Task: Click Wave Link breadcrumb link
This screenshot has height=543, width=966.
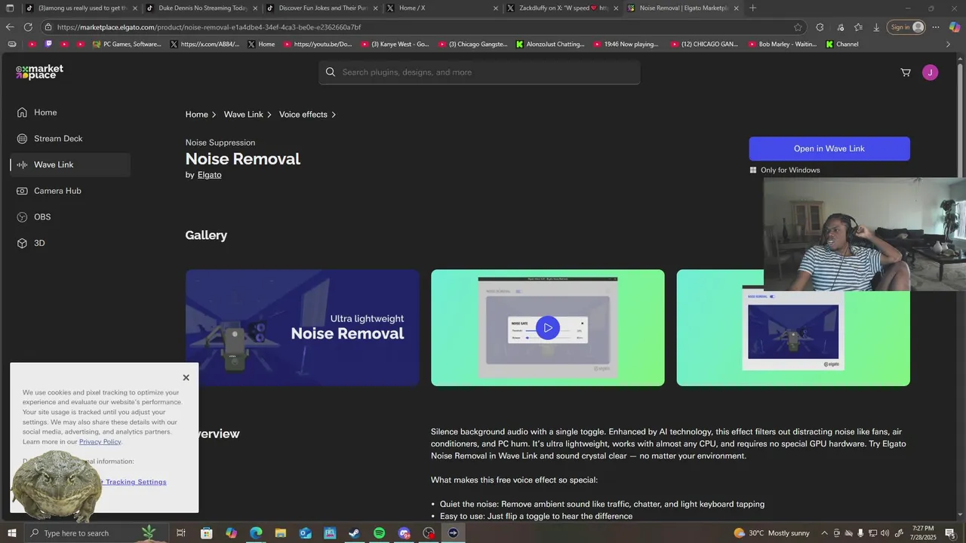Action: tap(243, 115)
